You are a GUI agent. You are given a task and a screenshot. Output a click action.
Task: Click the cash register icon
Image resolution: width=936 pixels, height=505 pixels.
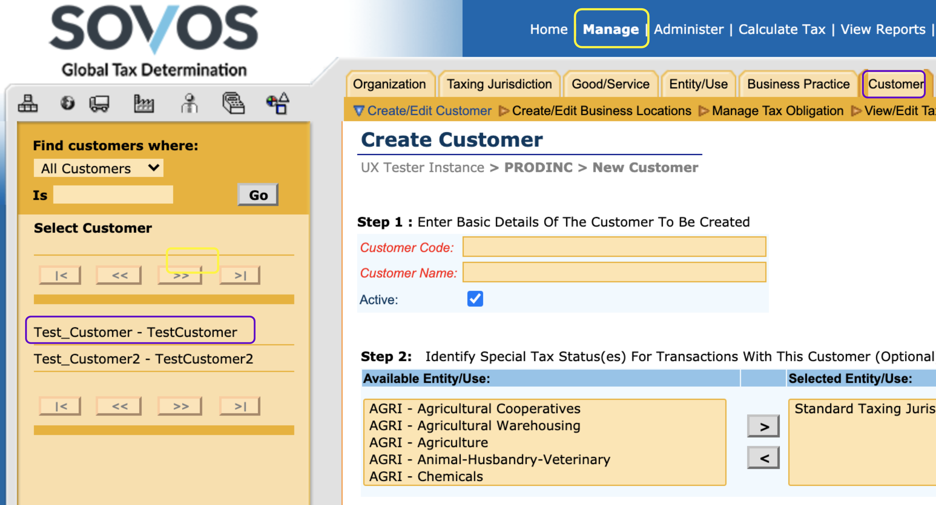233,103
